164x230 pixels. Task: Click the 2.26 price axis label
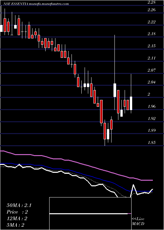tap(152, 10)
